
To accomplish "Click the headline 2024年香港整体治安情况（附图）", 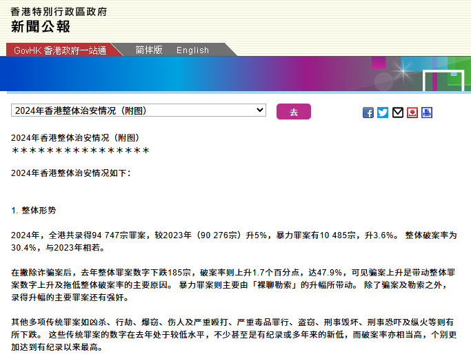I will click(x=76, y=137).
